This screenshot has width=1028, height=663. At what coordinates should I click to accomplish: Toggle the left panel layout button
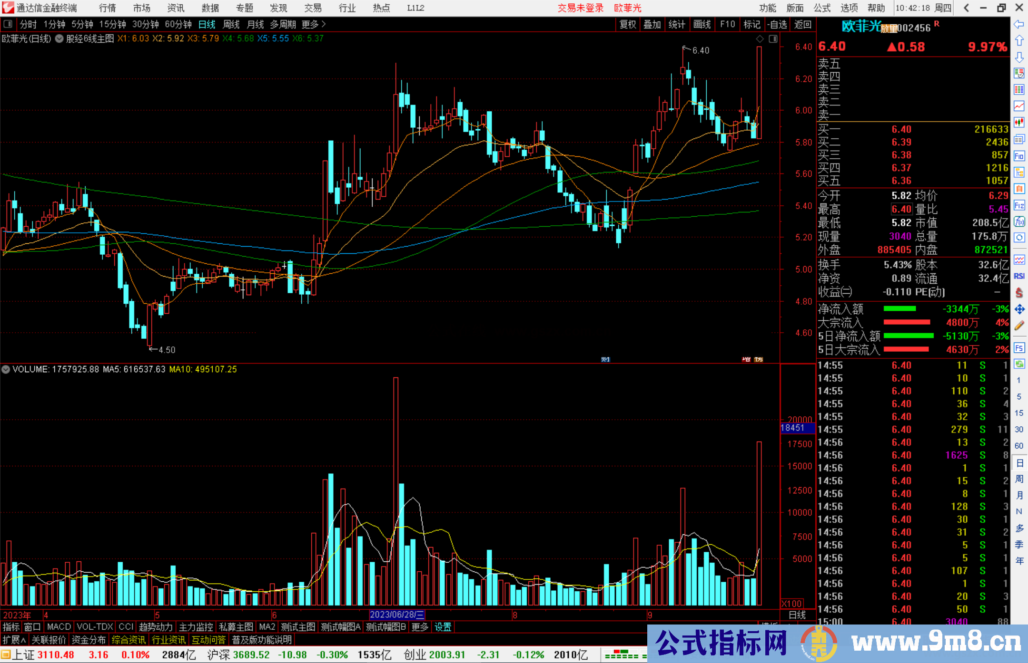[x=8, y=24]
